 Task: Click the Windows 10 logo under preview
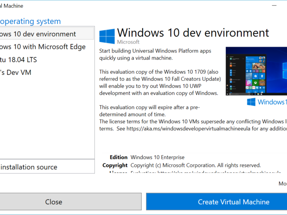tap(267, 102)
